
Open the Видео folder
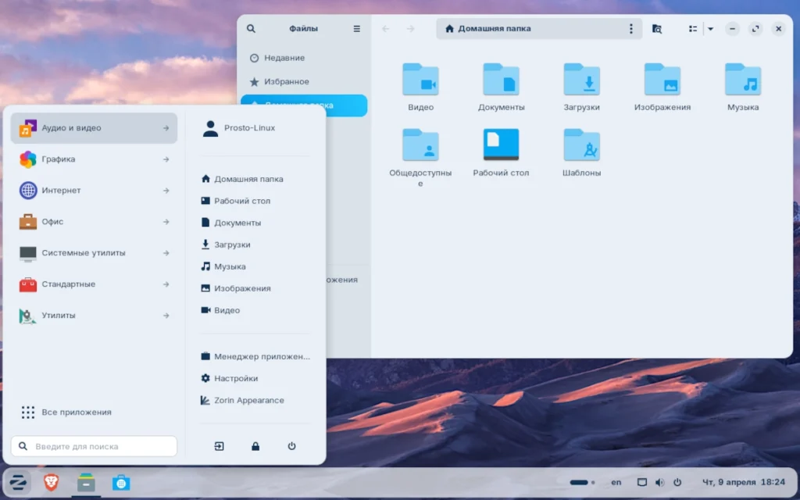click(x=420, y=87)
